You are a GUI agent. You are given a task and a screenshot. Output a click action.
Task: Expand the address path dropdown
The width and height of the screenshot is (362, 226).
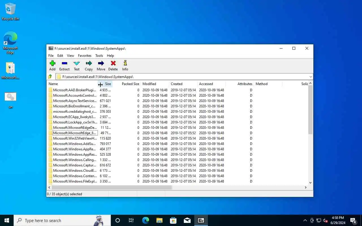pyautogui.click(x=311, y=77)
